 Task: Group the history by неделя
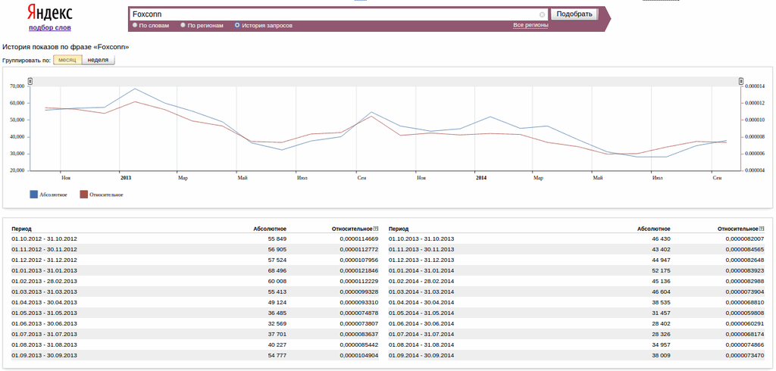click(x=99, y=60)
